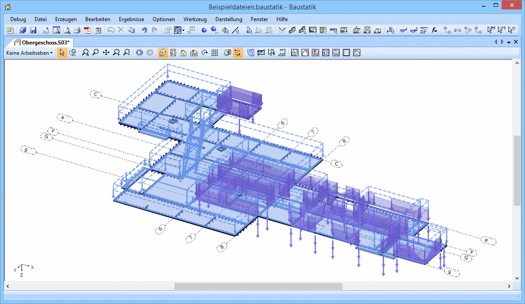Click the Save (floppy disk) icon

(33, 31)
